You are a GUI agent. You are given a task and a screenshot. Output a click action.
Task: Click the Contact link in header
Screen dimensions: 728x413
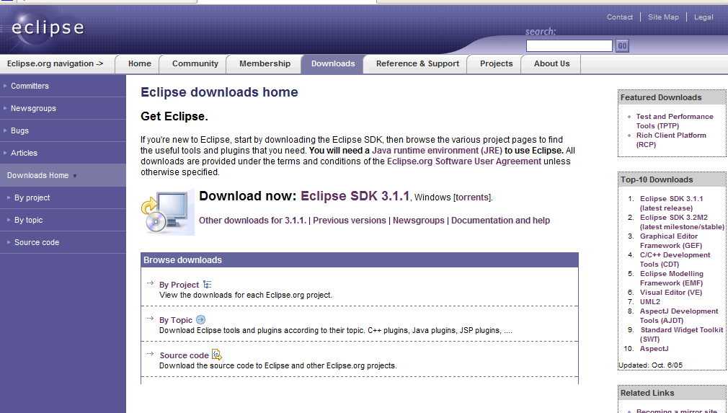[x=620, y=17]
